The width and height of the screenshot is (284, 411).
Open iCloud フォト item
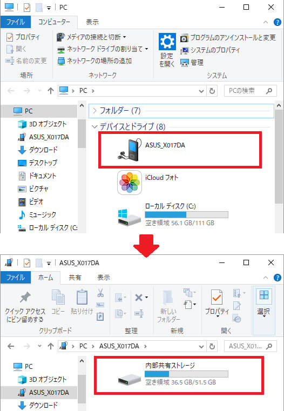tap(148, 182)
